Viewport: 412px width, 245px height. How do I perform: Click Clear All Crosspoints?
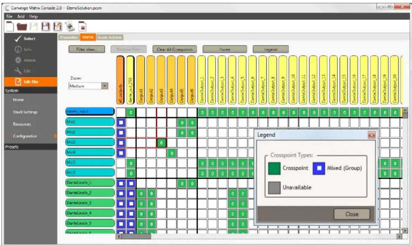175,50
